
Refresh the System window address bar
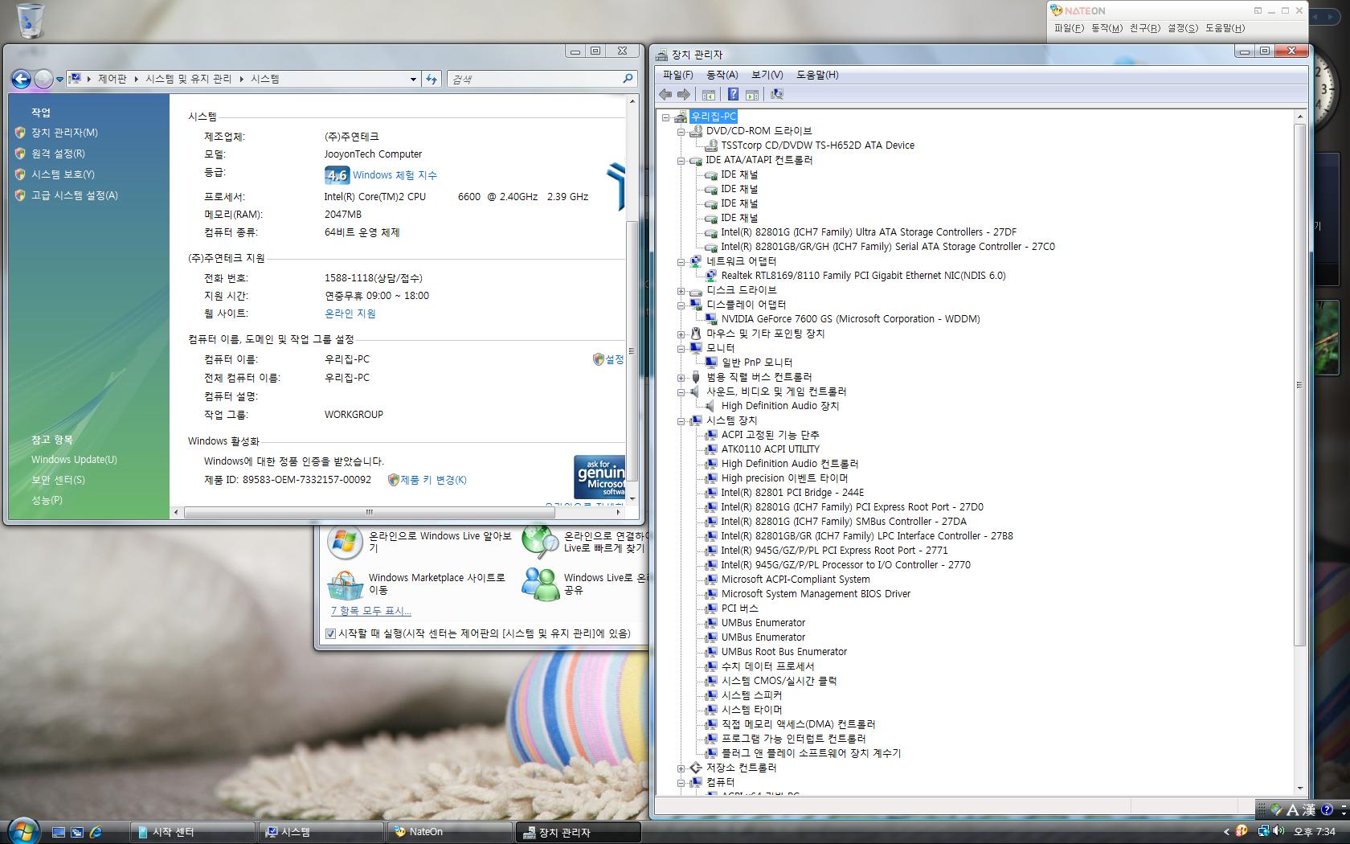tap(432, 79)
